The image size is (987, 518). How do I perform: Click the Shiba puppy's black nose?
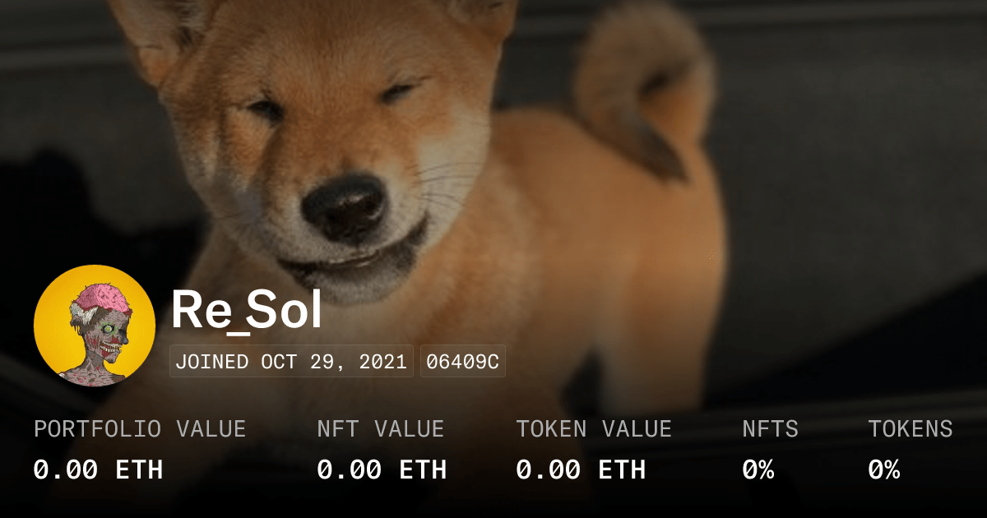point(344,206)
